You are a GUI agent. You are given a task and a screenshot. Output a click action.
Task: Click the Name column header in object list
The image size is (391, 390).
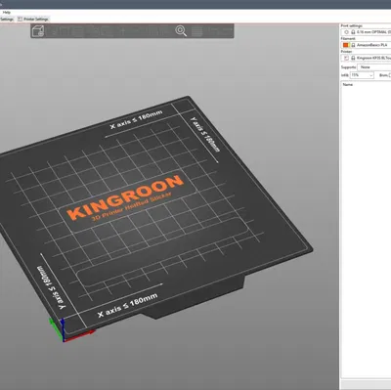(348, 85)
